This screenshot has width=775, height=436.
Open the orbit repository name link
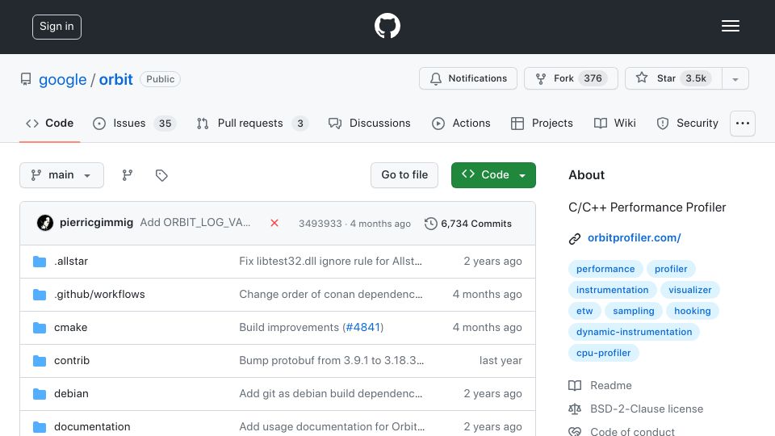click(115, 80)
